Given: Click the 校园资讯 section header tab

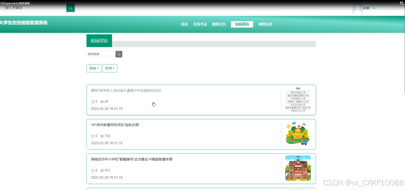Looking at the screenshot, I should (x=99, y=41).
